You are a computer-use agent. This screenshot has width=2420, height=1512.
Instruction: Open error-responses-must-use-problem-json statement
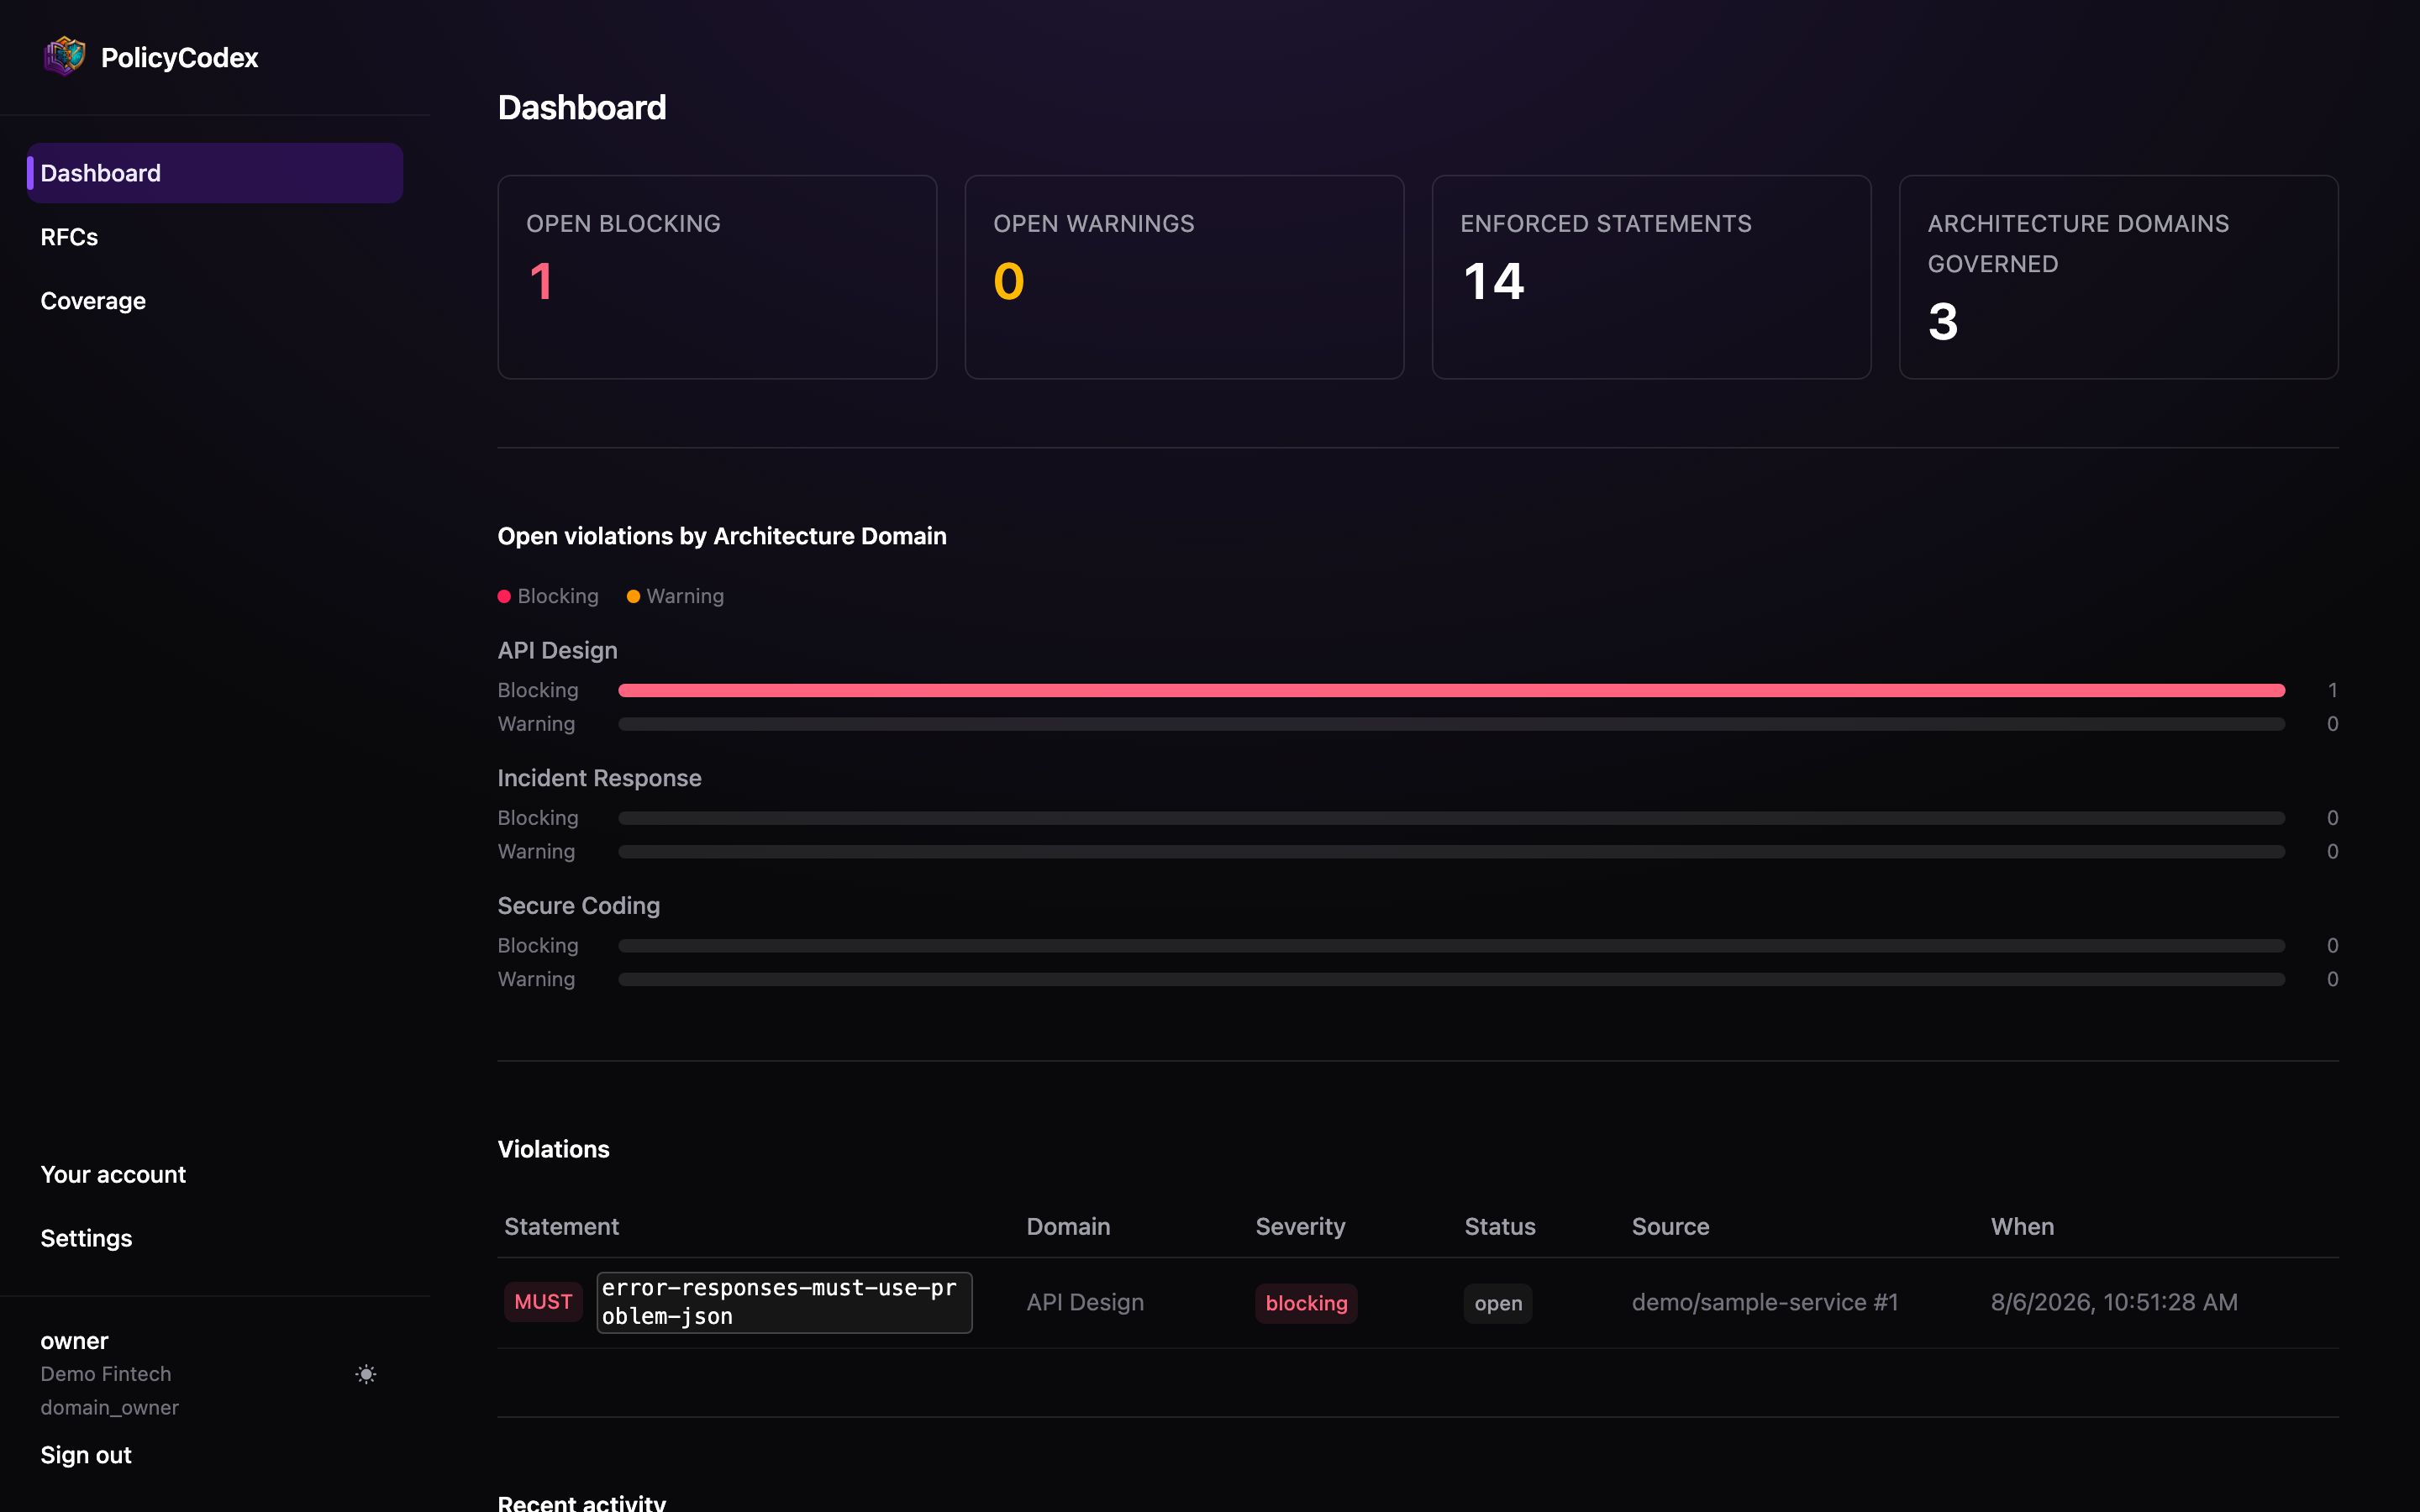coord(784,1302)
